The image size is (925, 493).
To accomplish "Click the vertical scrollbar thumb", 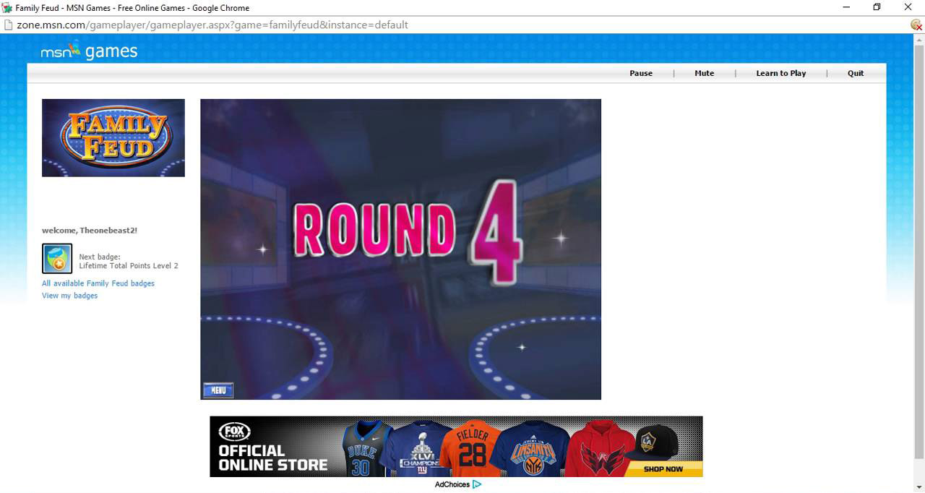I will point(919,251).
